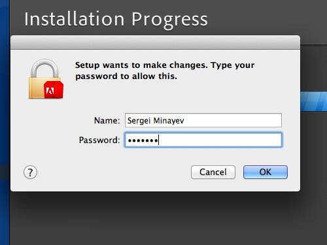Click the empty dialog area between Help and Cancel

click(113, 172)
